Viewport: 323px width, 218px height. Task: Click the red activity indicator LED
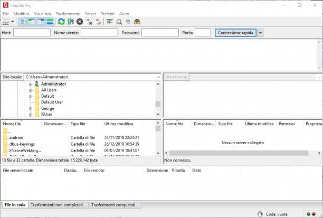point(313,214)
